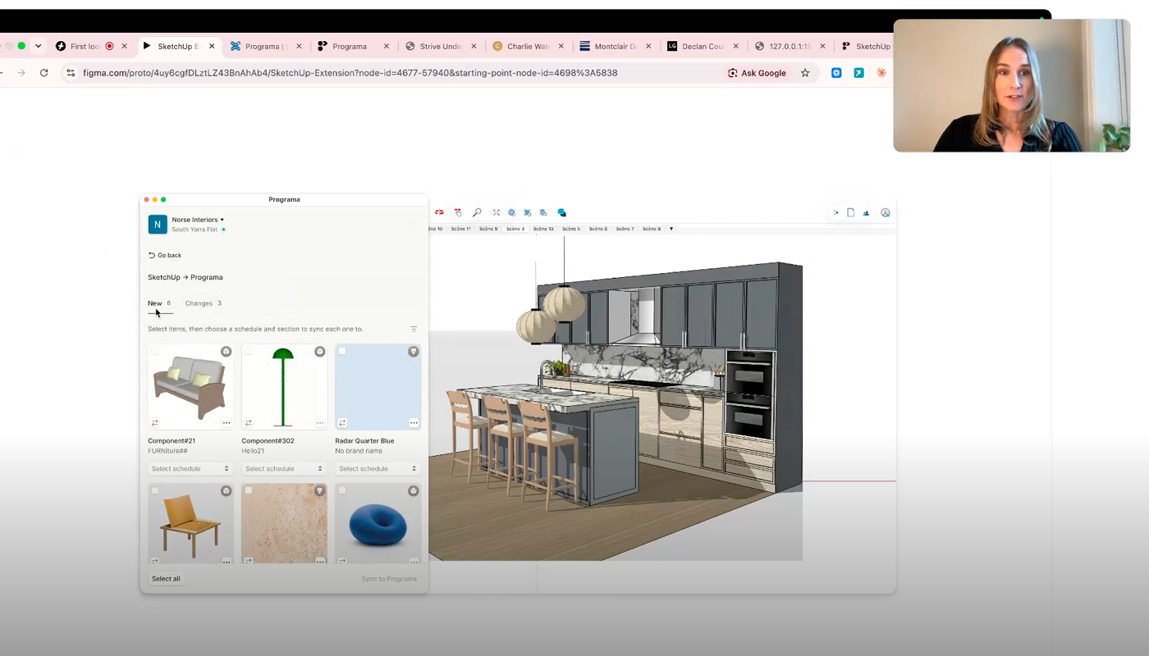This screenshot has height=656, width=1149.
Task: Click the figma.com address bar URL
Action: pos(350,73)
